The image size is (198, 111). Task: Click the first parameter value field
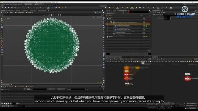click(x=167, y=17)
